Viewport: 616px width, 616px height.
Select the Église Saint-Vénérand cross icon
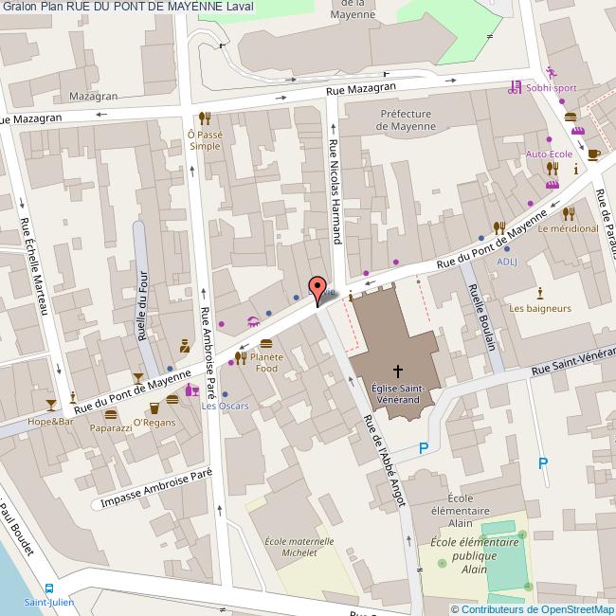[398, 370]
